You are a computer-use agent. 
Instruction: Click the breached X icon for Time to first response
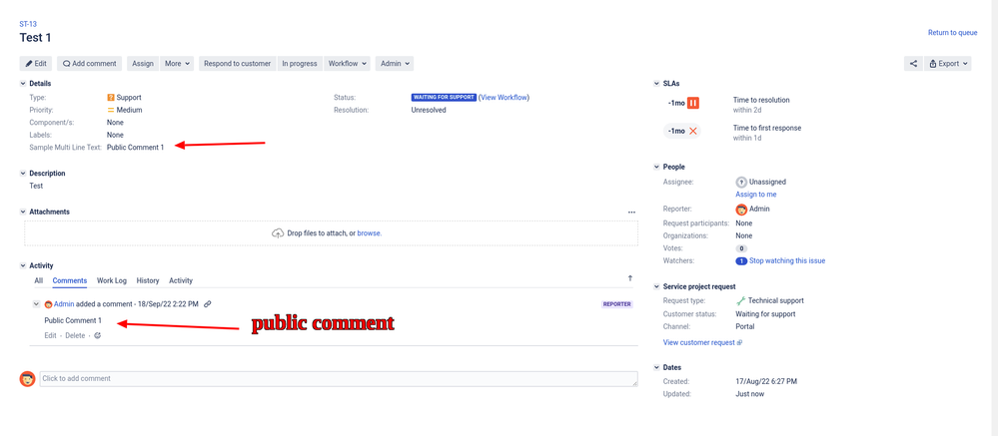pyautogui.click(x=693, y=131)
